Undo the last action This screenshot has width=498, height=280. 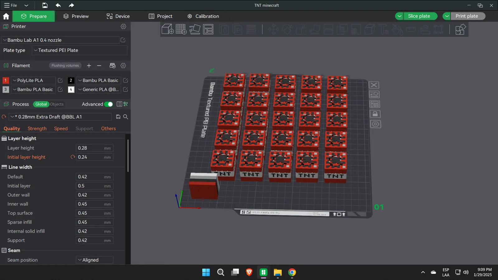tap(58, 5)
